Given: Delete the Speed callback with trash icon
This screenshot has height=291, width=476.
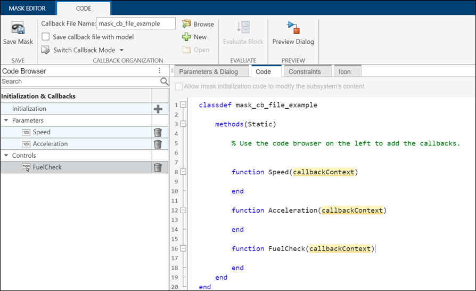Looking at the screenshot, I should [158, 133].
